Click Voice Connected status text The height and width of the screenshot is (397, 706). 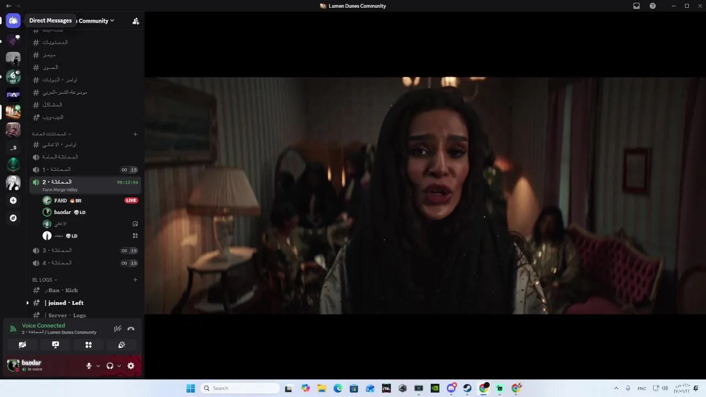(44, 325)
